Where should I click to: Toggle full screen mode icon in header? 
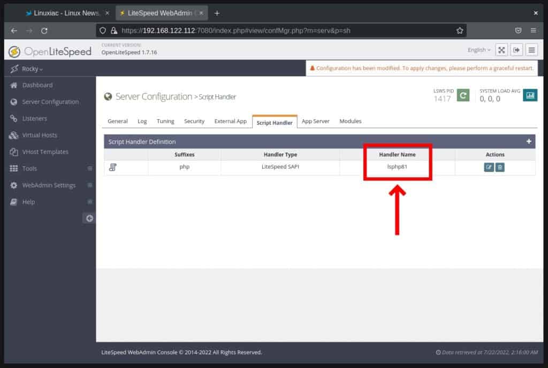pos(501,50)
